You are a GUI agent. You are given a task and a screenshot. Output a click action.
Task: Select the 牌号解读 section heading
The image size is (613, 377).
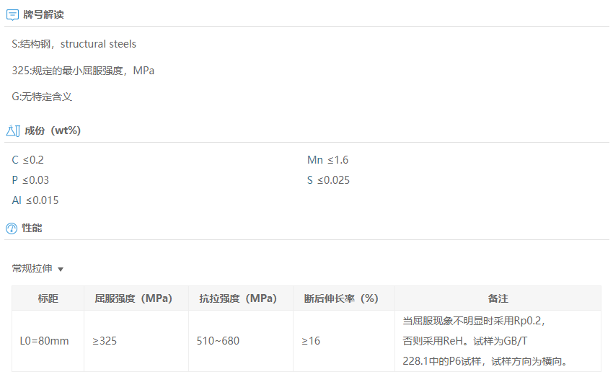coord(43,15)
